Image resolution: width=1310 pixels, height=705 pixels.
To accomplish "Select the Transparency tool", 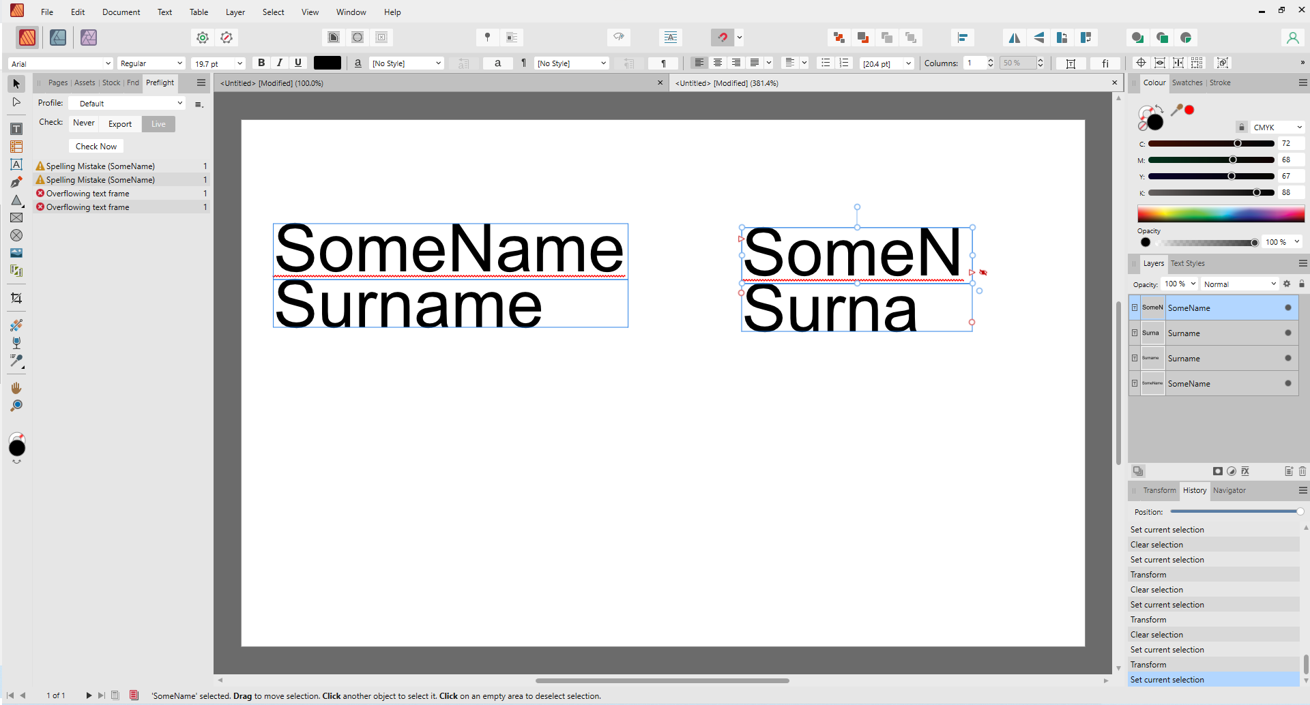I will [x=16, y=343].
